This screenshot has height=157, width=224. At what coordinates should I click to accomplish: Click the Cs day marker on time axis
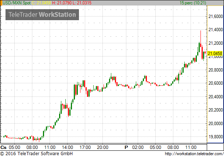(x=3, y=147)
